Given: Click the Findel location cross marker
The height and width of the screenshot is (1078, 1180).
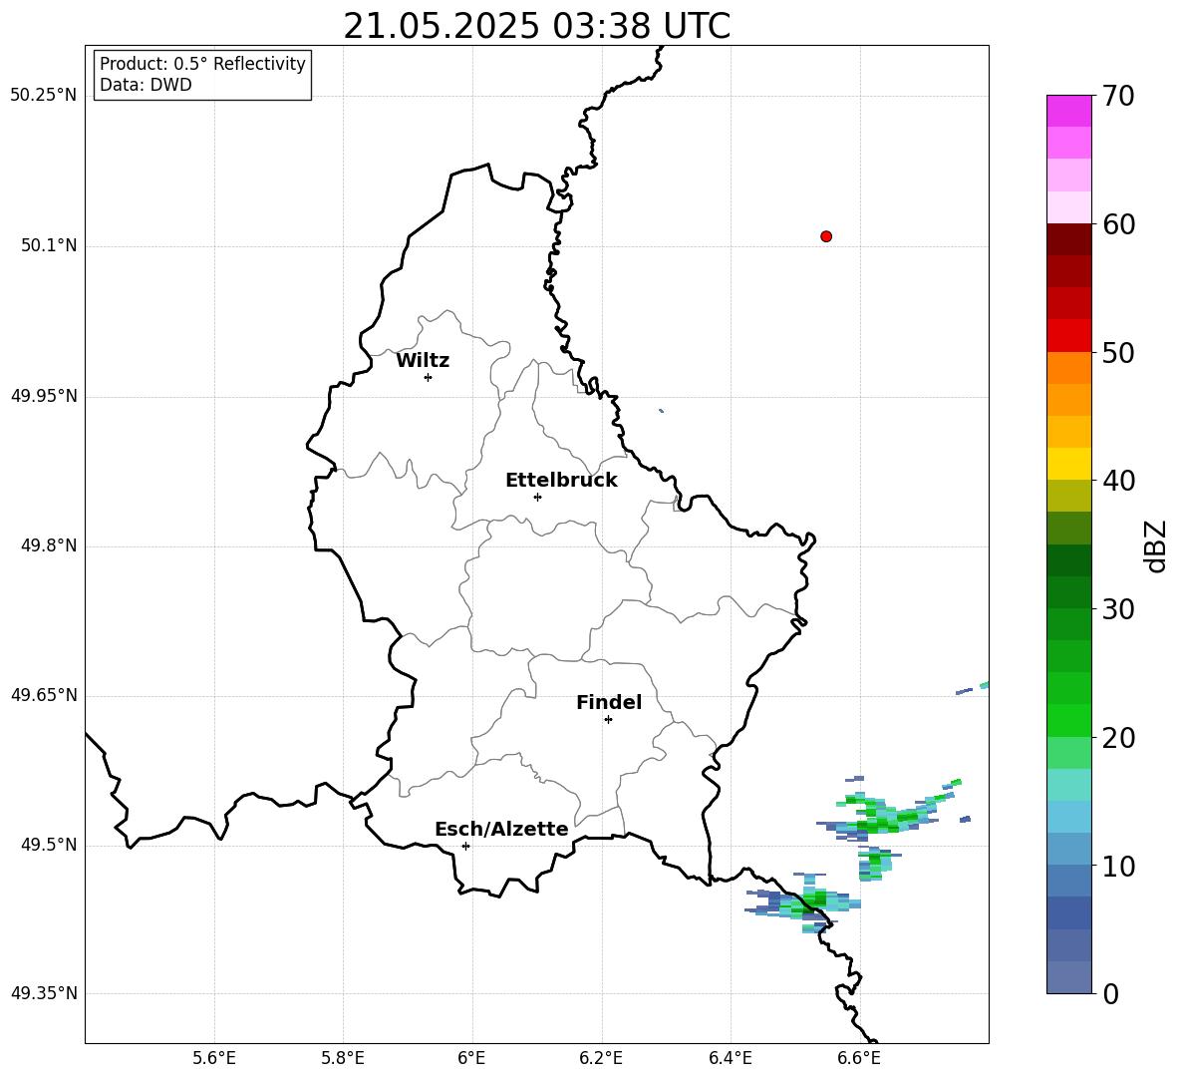Looking at the screenshot, I should point(608,719).
